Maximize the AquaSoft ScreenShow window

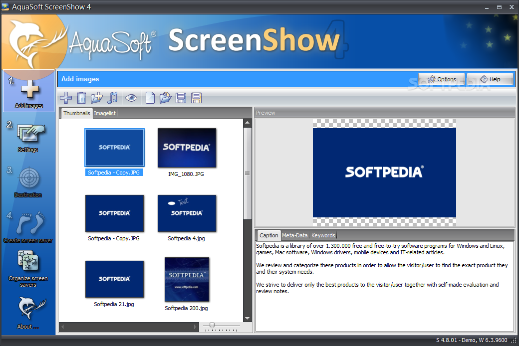(x=499, y=7)
